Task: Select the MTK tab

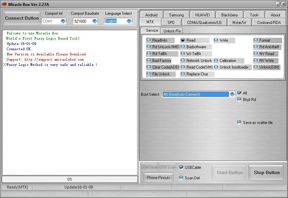Action: 150,22
